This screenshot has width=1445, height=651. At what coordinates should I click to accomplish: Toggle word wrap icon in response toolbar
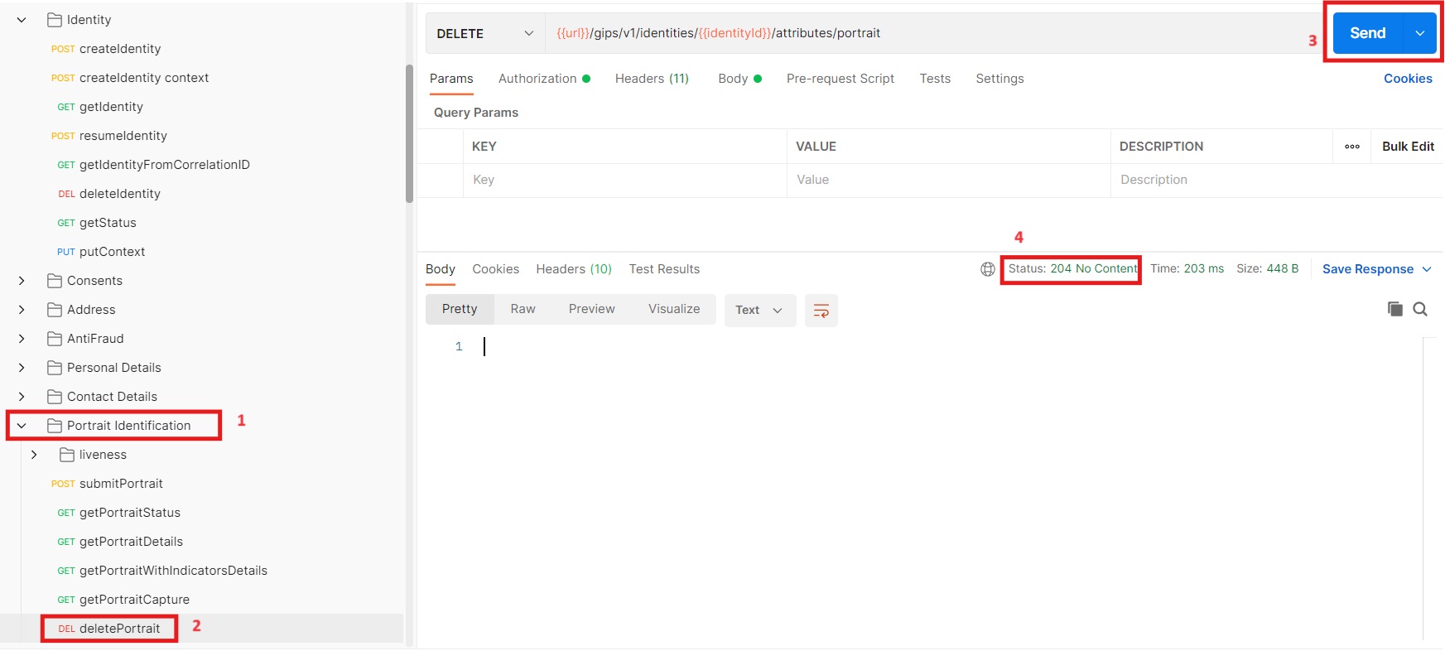coord(821,311)
